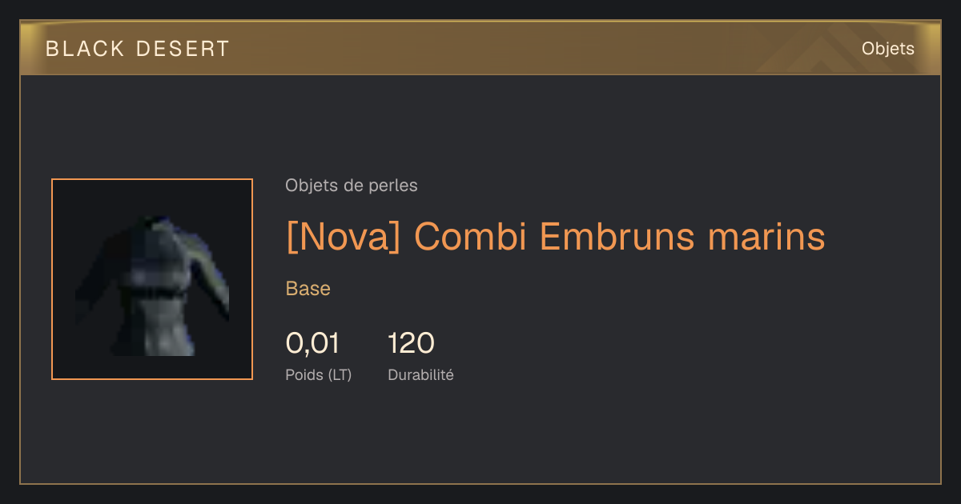Click the word Combi in item name
The image size is (961, 504).
pos(469,237)
